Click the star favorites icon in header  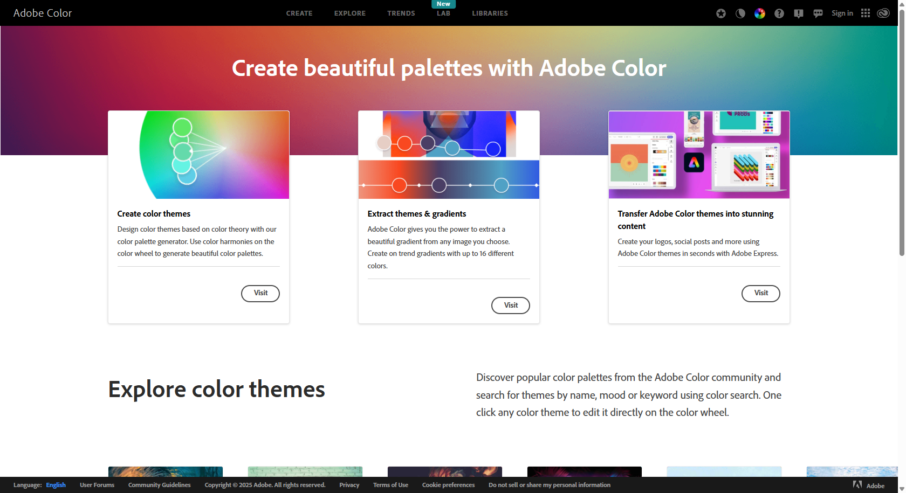click(721, 13)
